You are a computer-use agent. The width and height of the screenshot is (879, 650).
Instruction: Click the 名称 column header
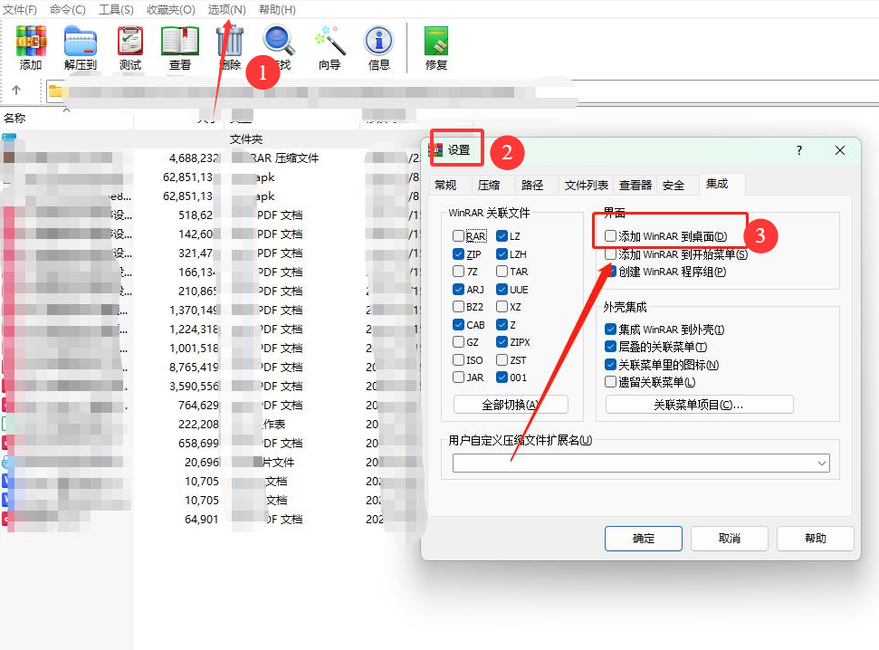pyautogui.click(x=15, y=119)
